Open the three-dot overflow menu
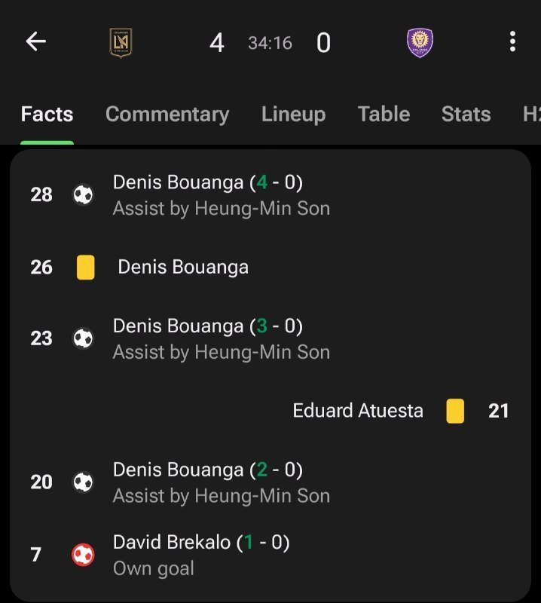The image size is (541, 603). [x=512, y=42]
